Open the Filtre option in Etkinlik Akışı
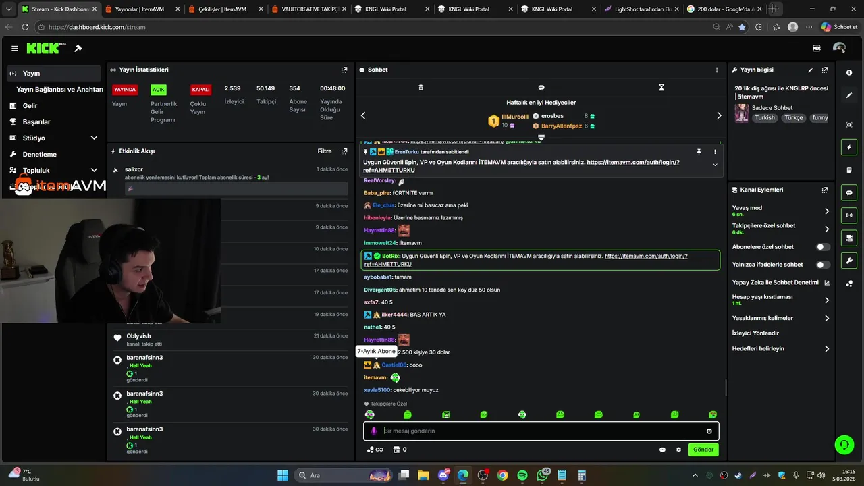The height and width of the screenshot is (486, 864). pos(325,151)
